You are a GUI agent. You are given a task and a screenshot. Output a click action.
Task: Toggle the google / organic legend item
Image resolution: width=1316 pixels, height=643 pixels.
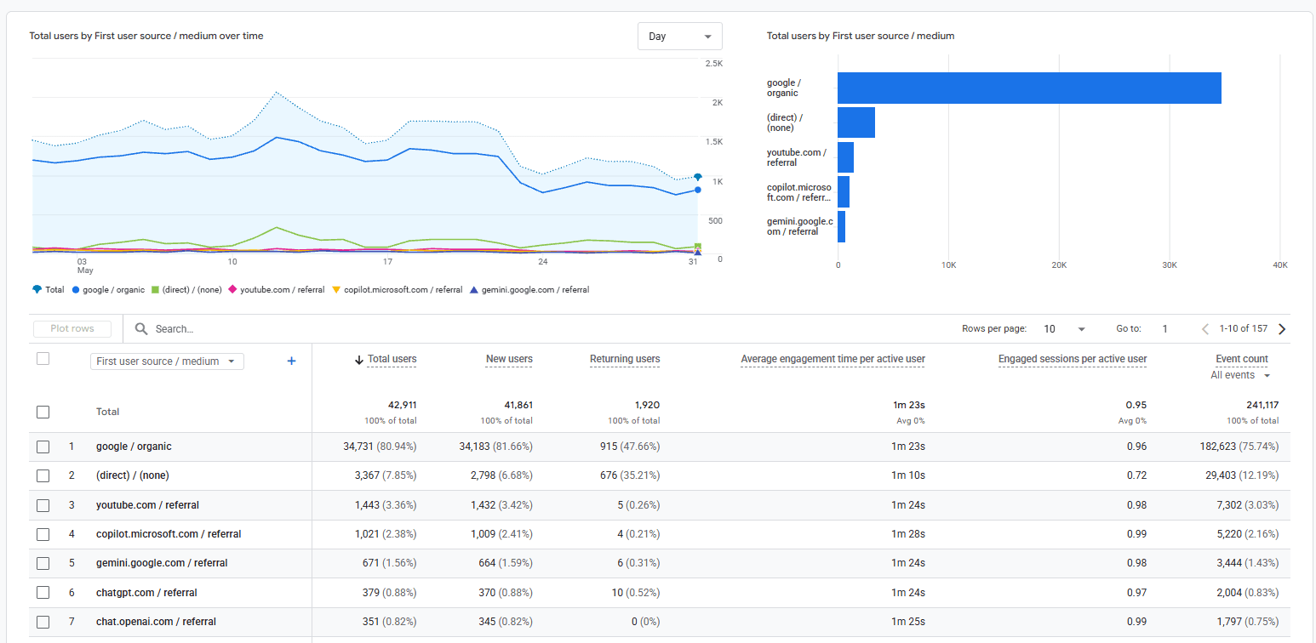pos(108,290)
